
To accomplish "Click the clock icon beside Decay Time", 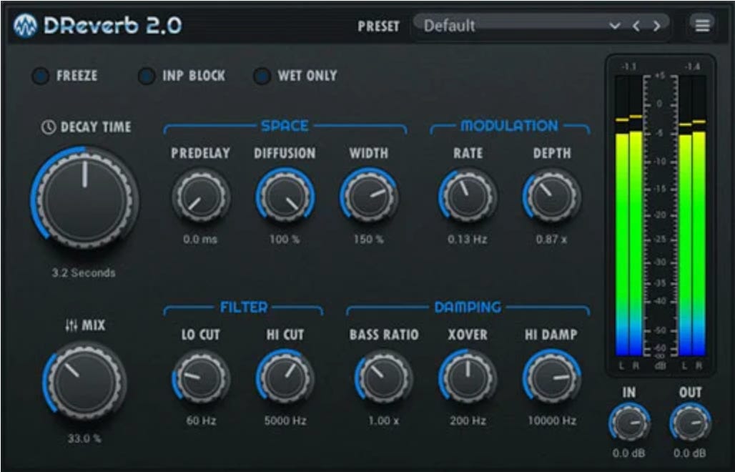I will (49, 127).
